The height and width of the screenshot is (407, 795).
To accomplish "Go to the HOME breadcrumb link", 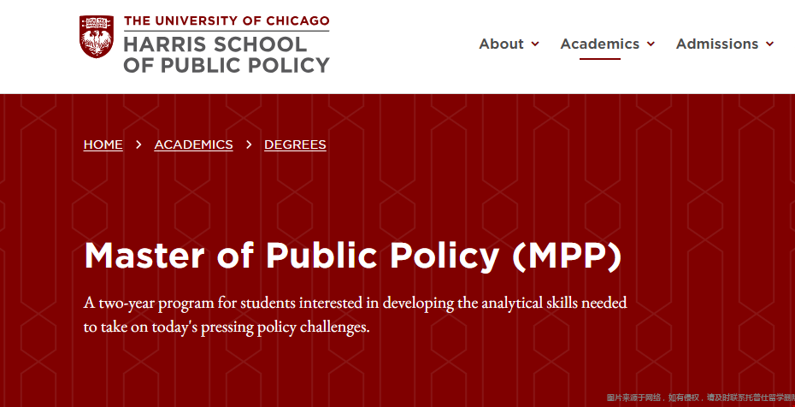I will coord(103,145).
